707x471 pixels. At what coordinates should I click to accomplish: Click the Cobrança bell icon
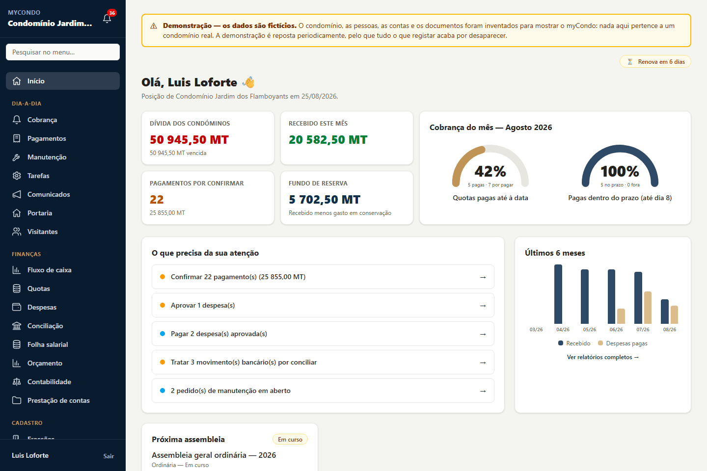[17, 120]
